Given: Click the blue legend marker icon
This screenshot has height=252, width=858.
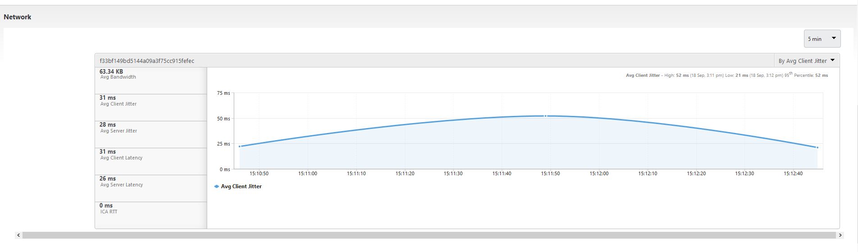Looking at the screenshot, I should point(217,186).
